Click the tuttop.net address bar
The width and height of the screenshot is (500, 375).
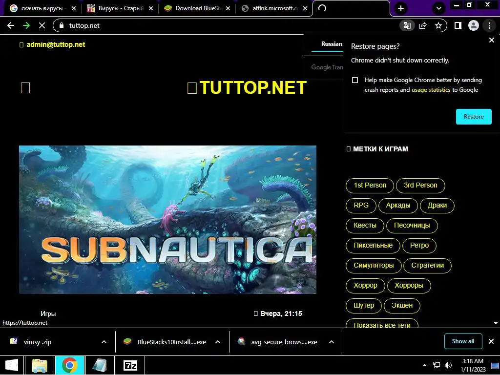point(227,25)
